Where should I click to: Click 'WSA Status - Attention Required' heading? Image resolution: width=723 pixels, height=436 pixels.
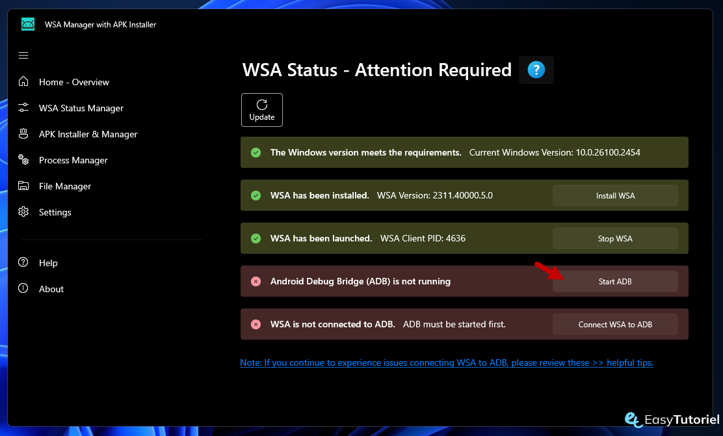[377, 70]
